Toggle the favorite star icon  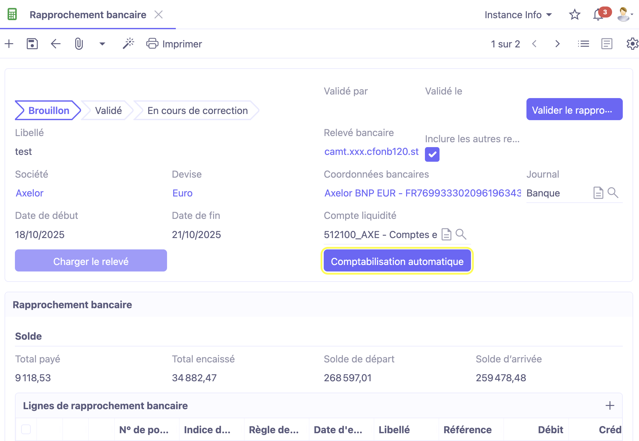point(574,15)
